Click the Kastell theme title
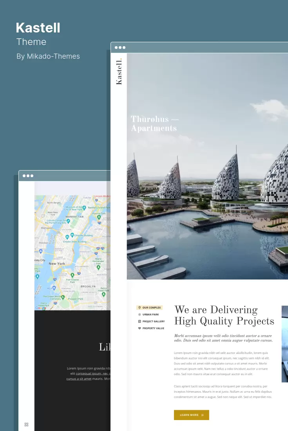The height and width of the screenshot is (431, 288). (x=38, y=28)
